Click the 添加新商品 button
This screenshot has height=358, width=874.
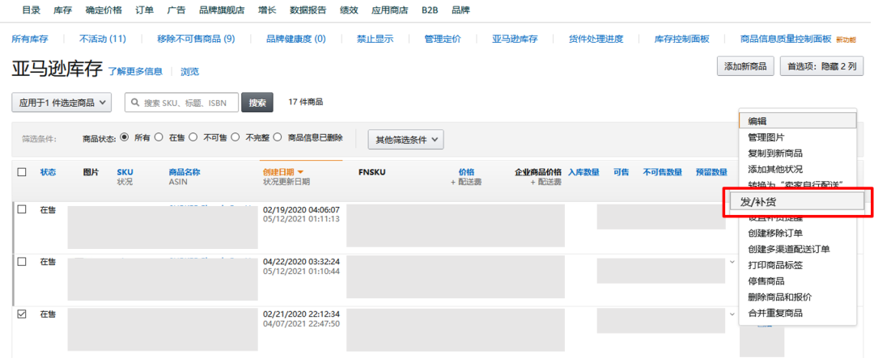[x=745, y=66]
